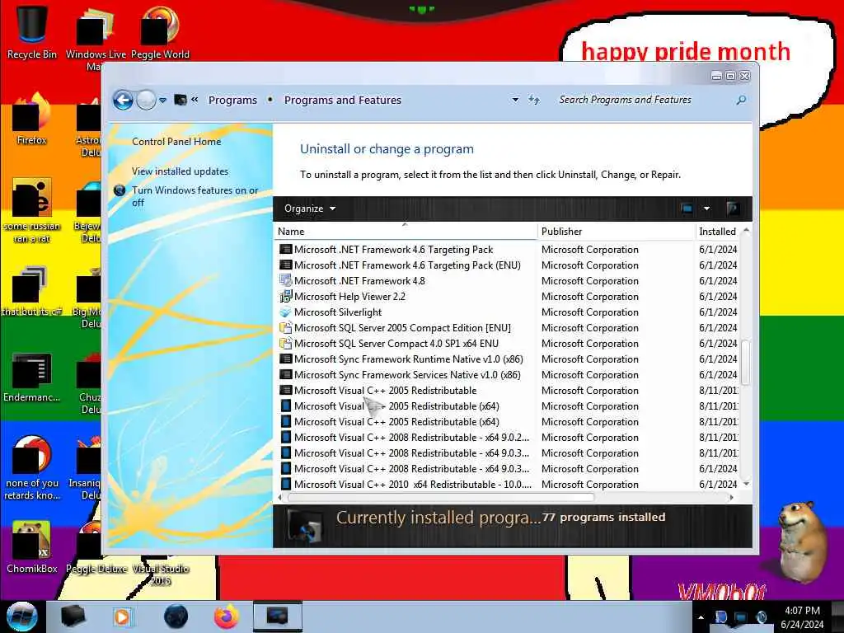Change the view with the view icon
The height and width of the screenshot is (633, 844).
pos(687,209)
